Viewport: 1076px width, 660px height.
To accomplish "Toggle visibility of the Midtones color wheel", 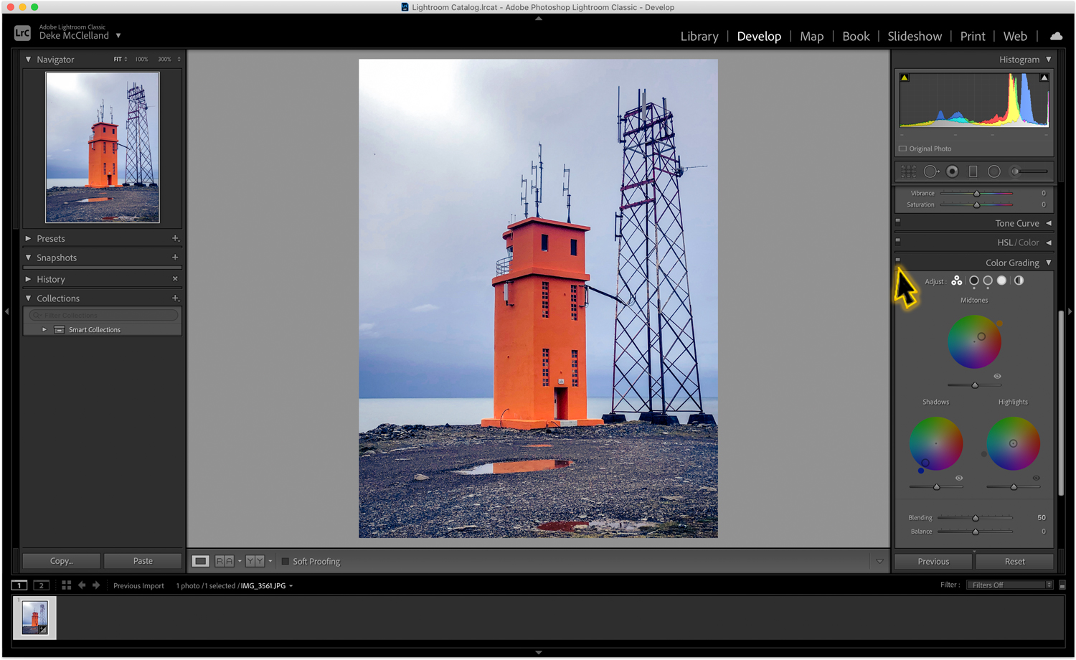I will (x=997, y=376).
